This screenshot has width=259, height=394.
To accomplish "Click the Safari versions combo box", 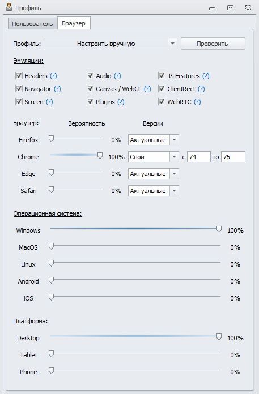I will [x=154, y=191].
